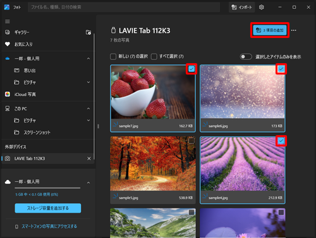
Task: Click the import status icon on sample7.jpg
Action: click(x=115, y=124)
